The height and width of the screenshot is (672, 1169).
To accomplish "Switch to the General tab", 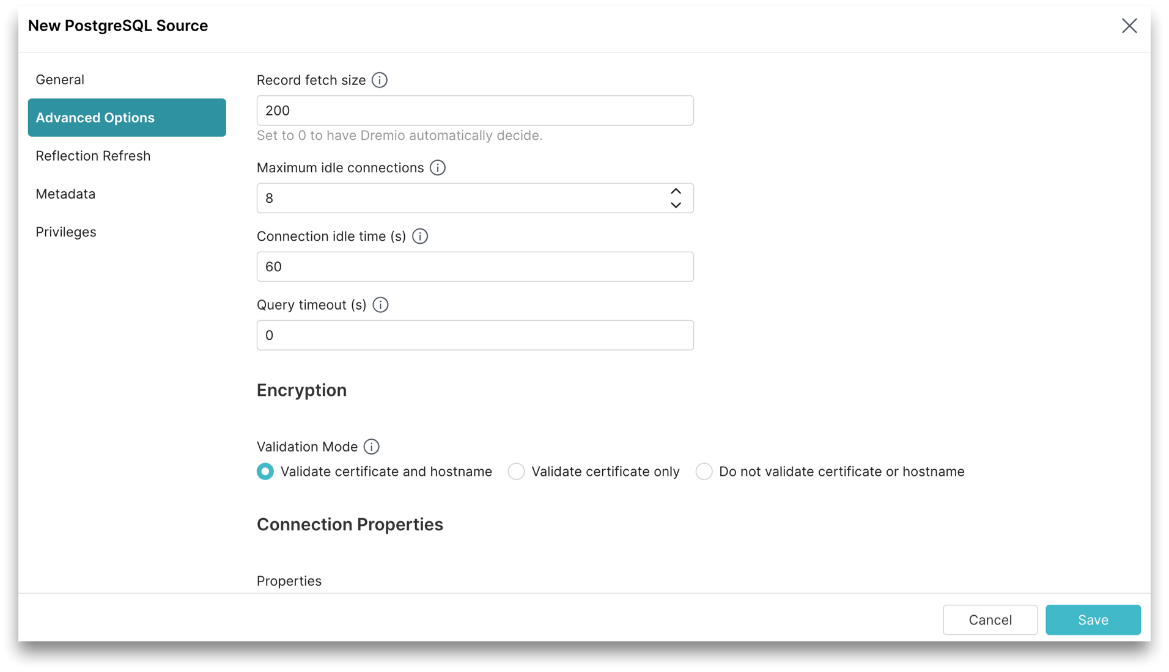I will [x=60, y=79].
